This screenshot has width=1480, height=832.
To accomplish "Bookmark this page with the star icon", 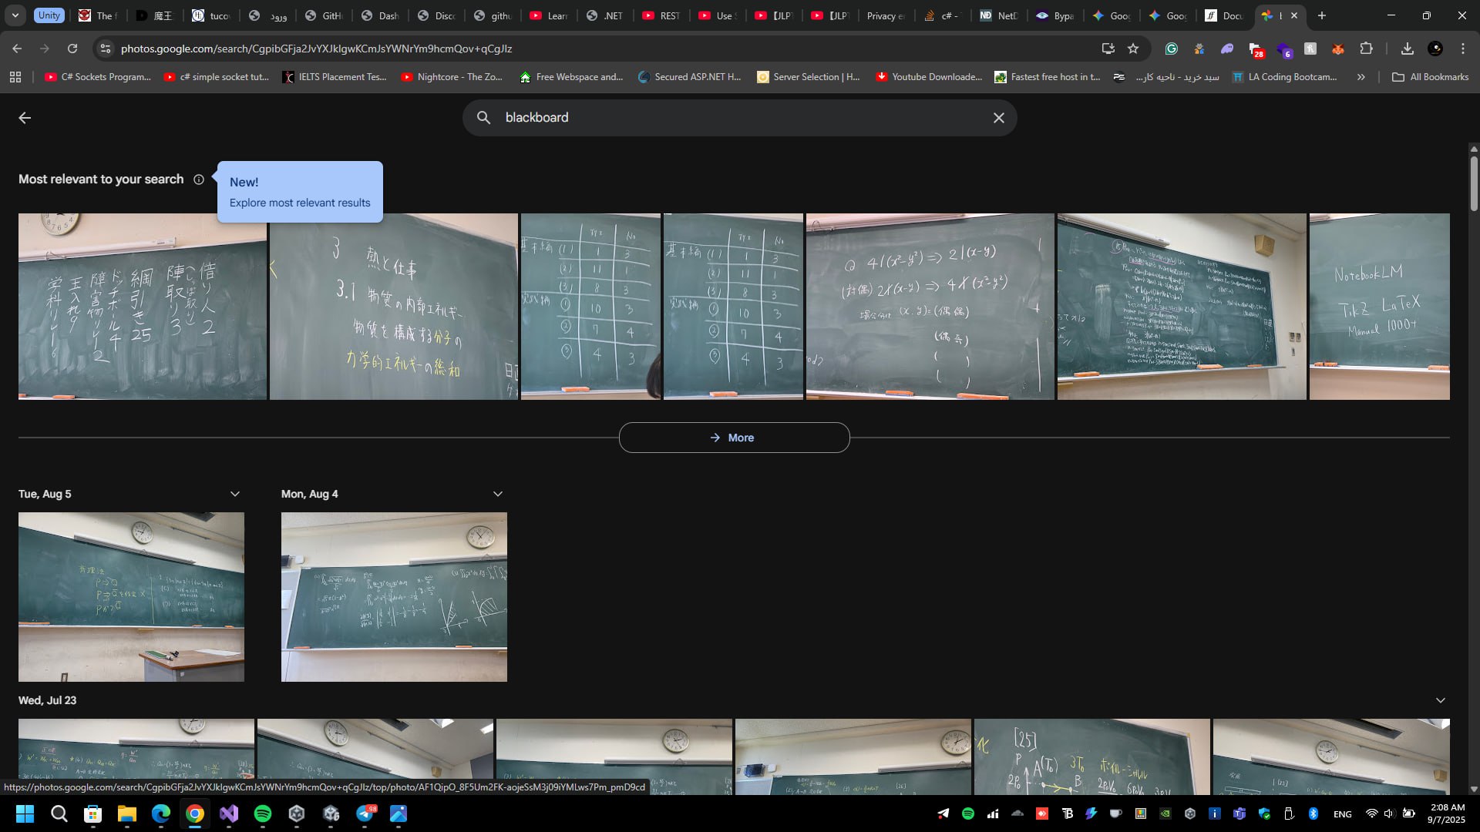I will pos(1133,49).
